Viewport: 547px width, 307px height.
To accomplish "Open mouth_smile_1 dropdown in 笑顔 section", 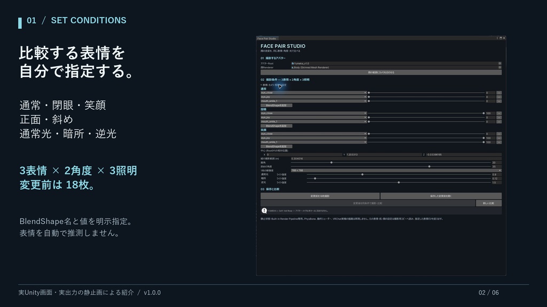I will pos(313,142).
